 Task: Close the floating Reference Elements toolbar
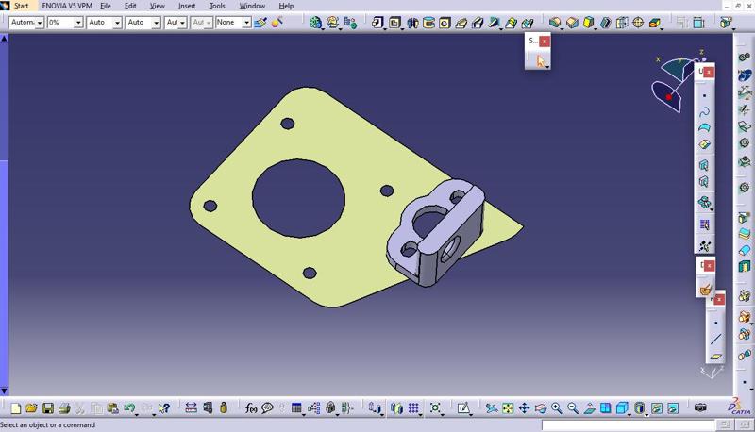(719, 300)
